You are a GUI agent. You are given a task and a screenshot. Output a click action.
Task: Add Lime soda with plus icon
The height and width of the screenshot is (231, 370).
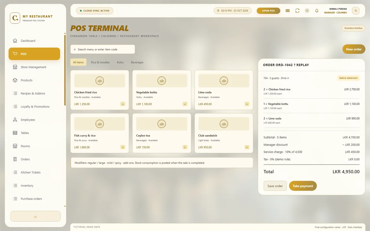[247, 104]
